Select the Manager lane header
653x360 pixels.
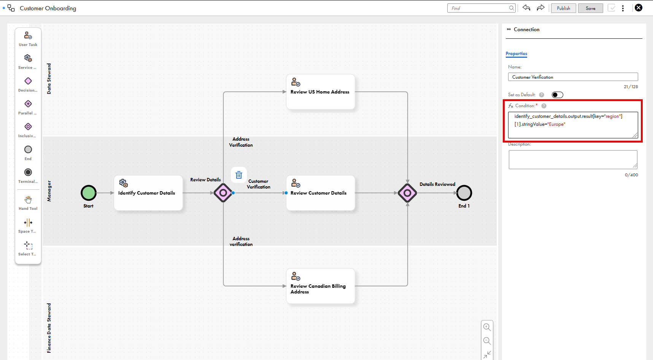pos(49,191)
